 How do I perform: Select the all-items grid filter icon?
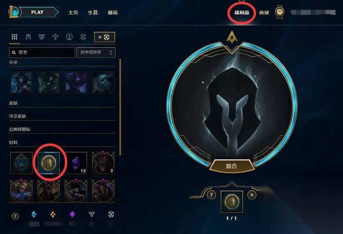[14, 37]
